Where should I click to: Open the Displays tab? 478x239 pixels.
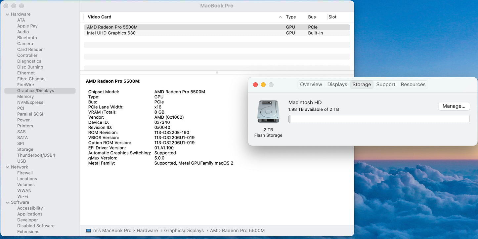coord(337,84)
